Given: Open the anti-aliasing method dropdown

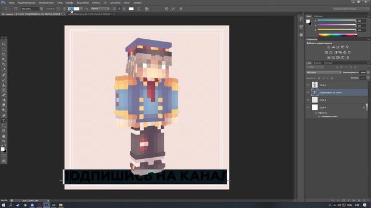Looking at the screenshot, I should point(100,9).
